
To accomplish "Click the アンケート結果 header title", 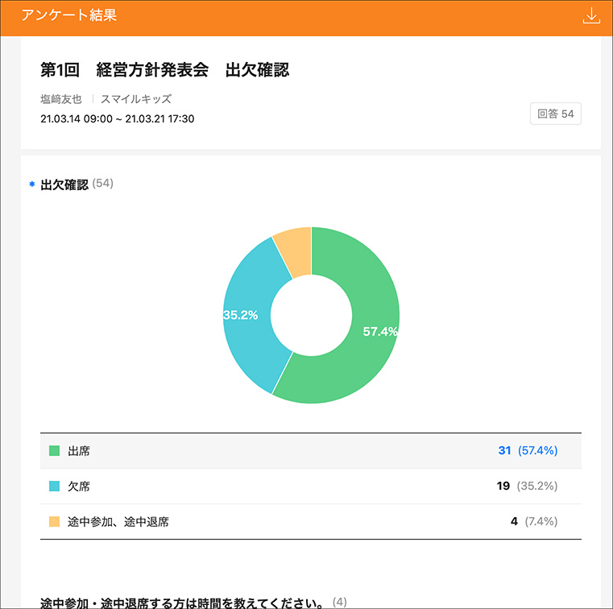I will click(69, 16).
